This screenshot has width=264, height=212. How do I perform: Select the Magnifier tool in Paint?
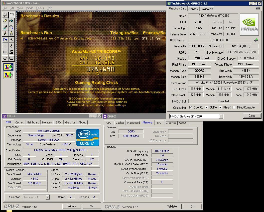tap(11, 27)
